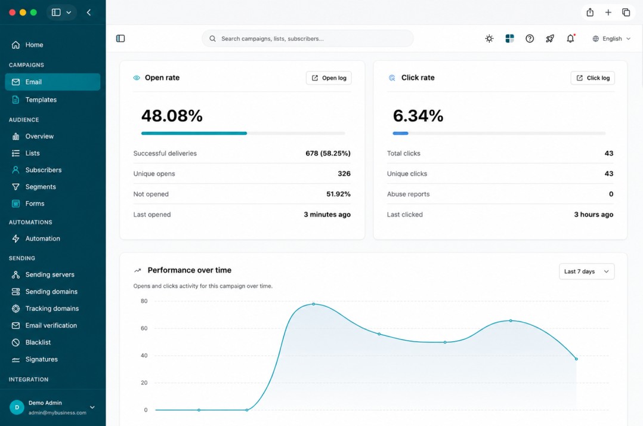Open the Automation page
Screen dimensions: 643x426
click(x=52, y=239)
